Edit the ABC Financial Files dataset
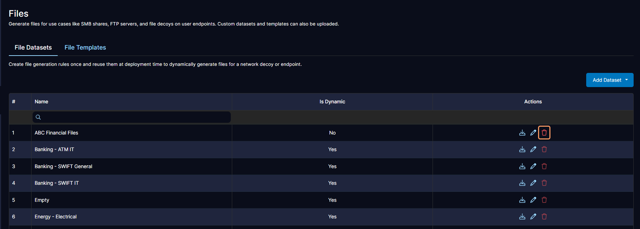Screen dimensions: 640x229 [x=533, y=133]
